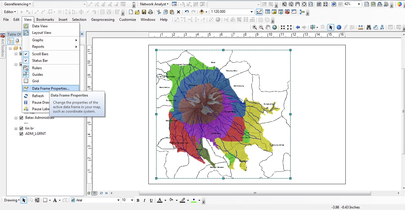Open the Geoprocessing menu

[103, 19]
